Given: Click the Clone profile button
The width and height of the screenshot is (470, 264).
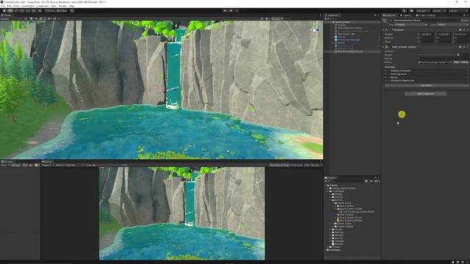Looking at the screenshot, I should 465,62.
